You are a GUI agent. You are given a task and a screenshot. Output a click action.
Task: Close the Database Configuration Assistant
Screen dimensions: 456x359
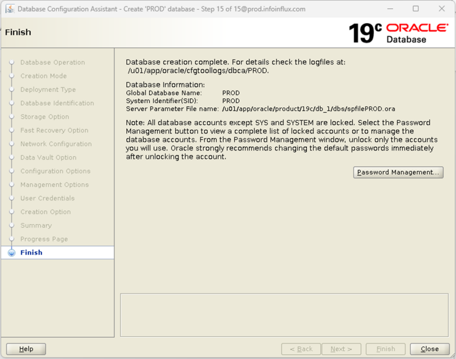[429, 349]
